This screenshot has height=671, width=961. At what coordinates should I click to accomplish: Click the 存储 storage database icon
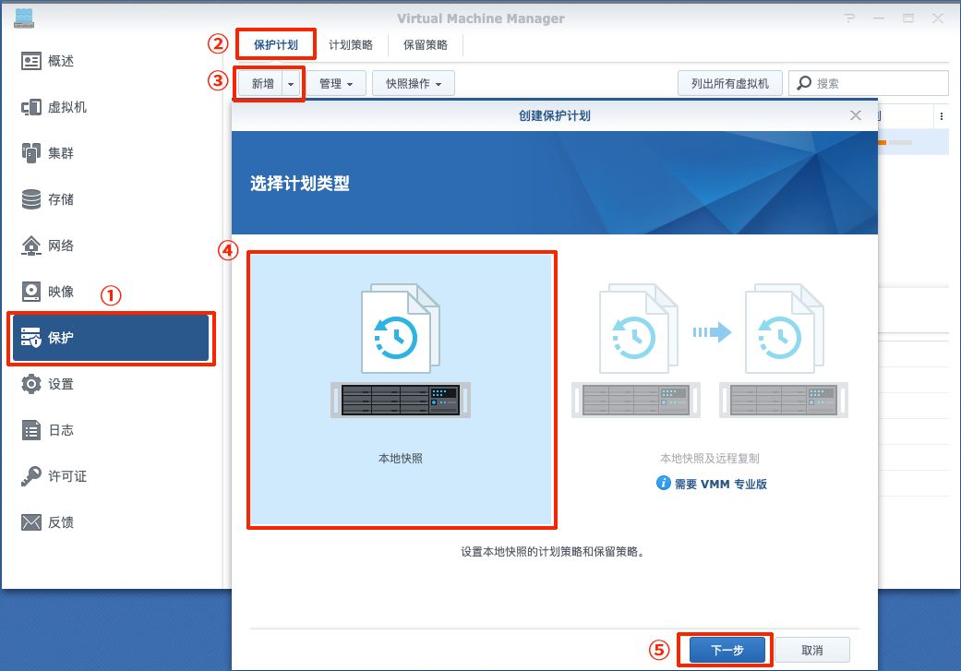pos(31,199)
